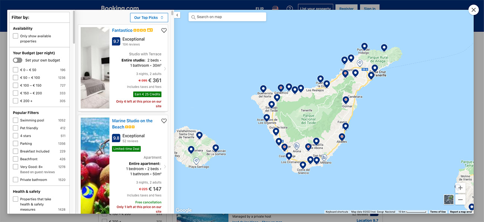Expand Marine Studio card details chevron

click(x=165, y=167)
